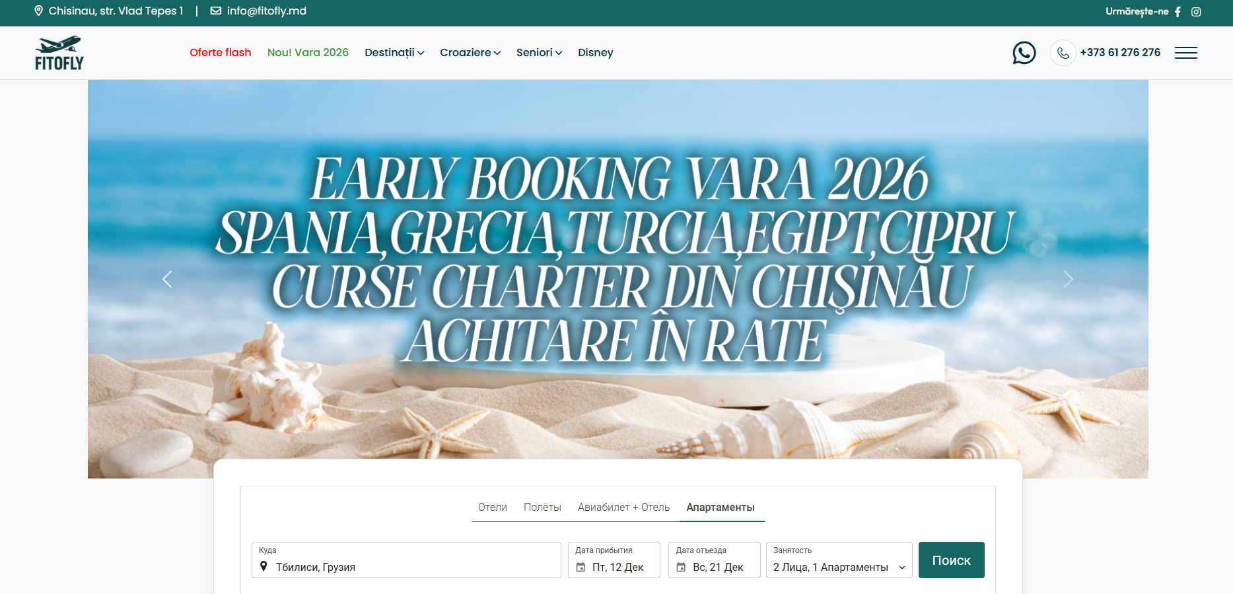
Task: Advance to next slide arrow
Action: (x=1068, y=279)
